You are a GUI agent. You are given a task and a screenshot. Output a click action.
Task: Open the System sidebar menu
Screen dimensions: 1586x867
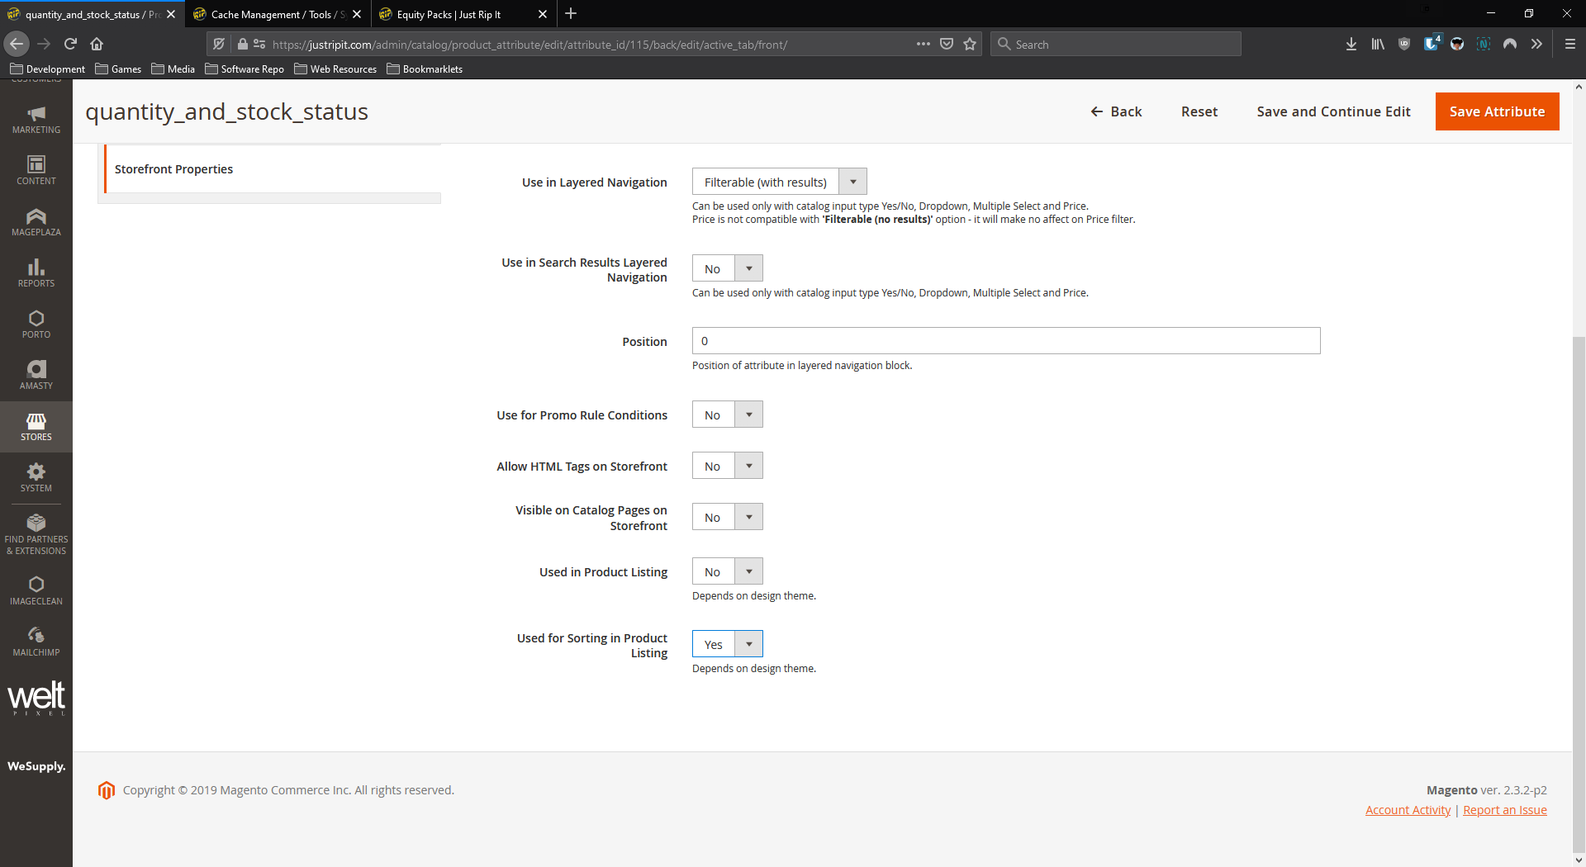tap(36, 478)
